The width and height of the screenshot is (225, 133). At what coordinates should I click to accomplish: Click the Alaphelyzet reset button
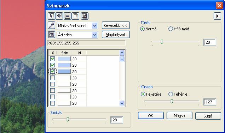116,35
